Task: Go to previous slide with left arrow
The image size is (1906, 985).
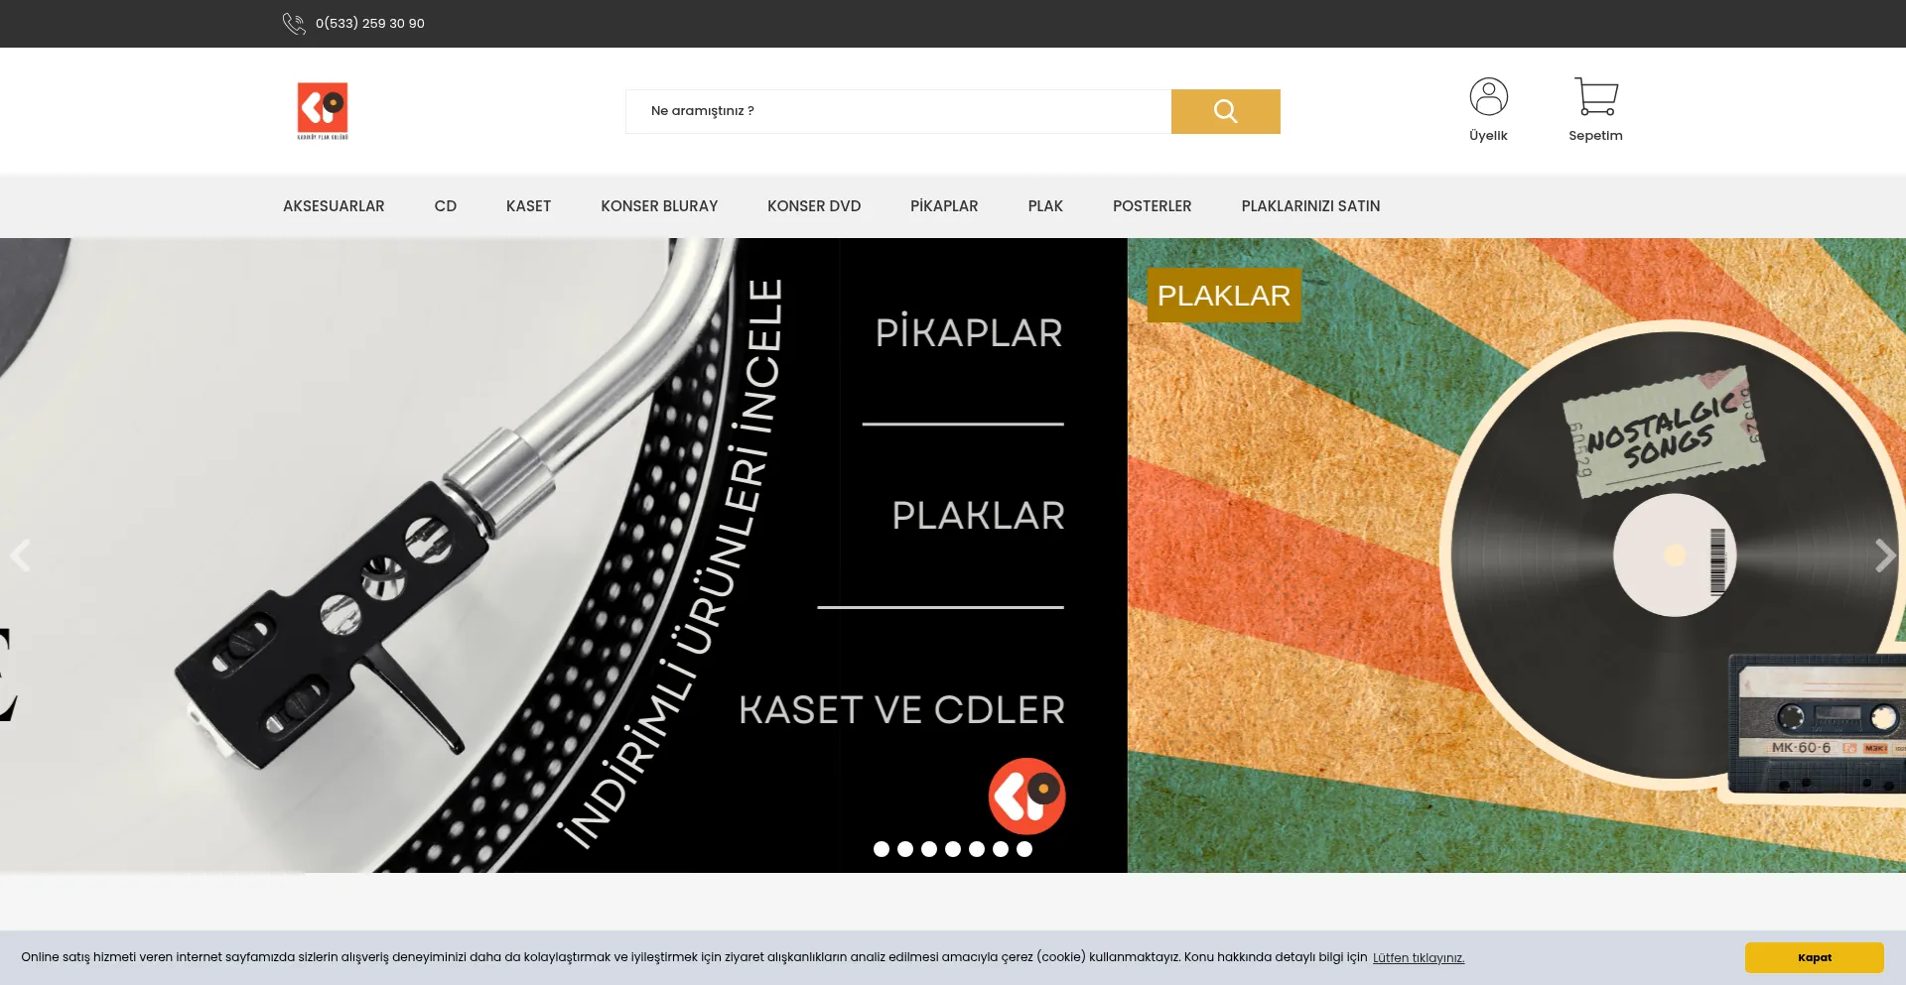Action: point(21,555)
